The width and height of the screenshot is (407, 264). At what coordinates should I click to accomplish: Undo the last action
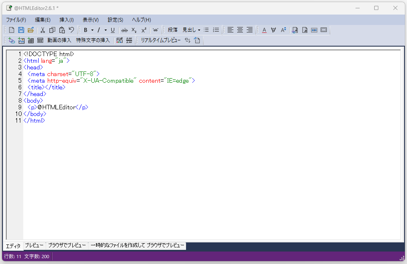point(71,30)
